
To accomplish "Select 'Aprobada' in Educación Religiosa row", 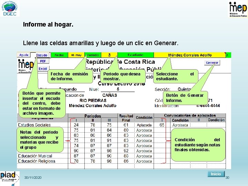I will pyautogui.click(x=144, y=161).
